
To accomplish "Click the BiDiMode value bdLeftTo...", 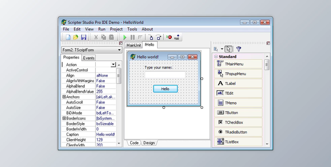I will tap(105, 113).
